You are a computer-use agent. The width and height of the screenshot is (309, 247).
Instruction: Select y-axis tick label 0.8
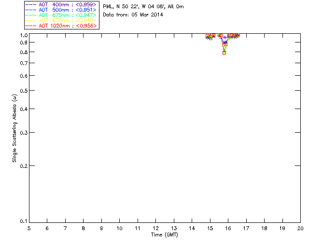pyautogui.click(x=24, y=52)
